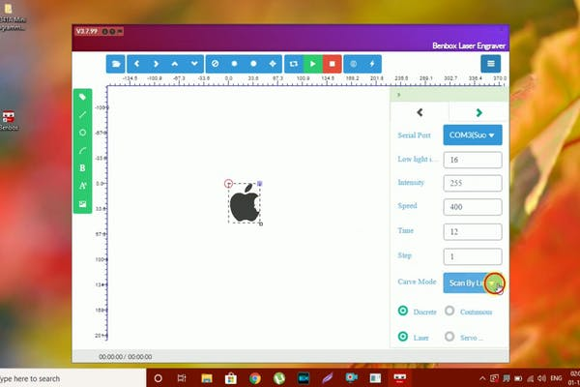
Task: Select the circle drawing tool
Action: pyautogui.click(x=82, y=133)
